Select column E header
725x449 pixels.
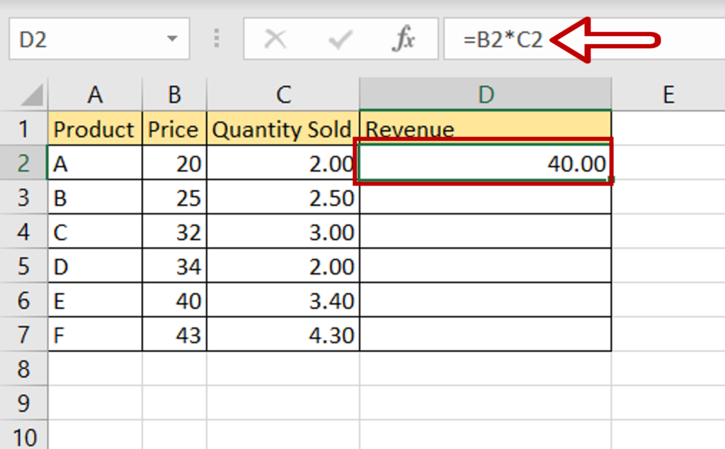668,93
